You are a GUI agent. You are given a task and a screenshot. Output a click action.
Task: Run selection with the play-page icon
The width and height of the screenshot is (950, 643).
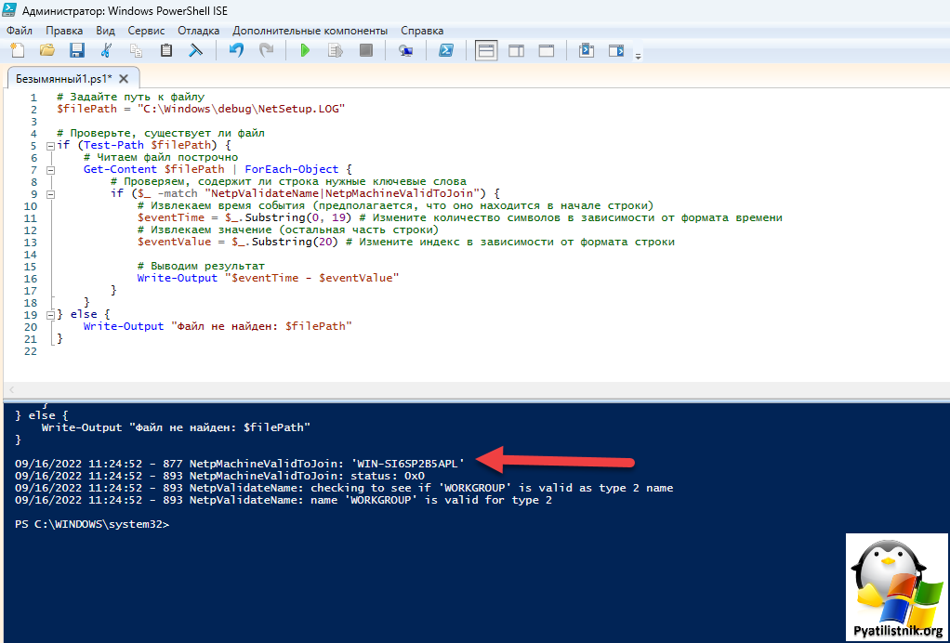point(336,50)
